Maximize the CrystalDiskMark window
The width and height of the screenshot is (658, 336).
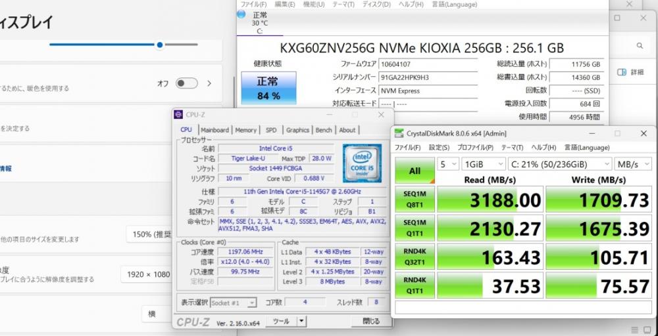coord(617,133)
